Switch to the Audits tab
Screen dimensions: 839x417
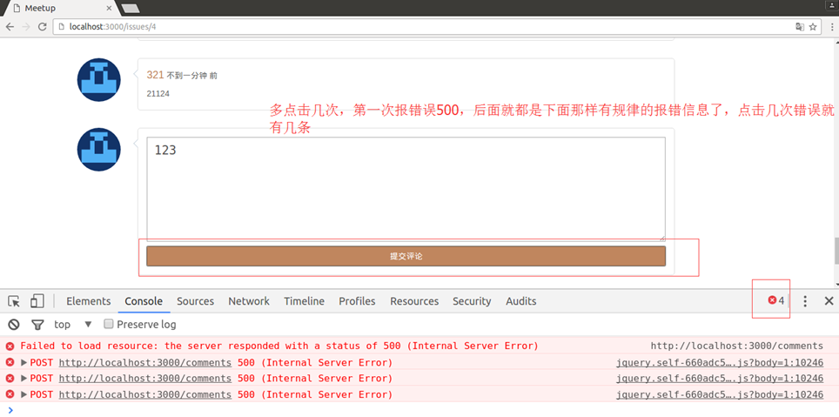tap(521, 301)
